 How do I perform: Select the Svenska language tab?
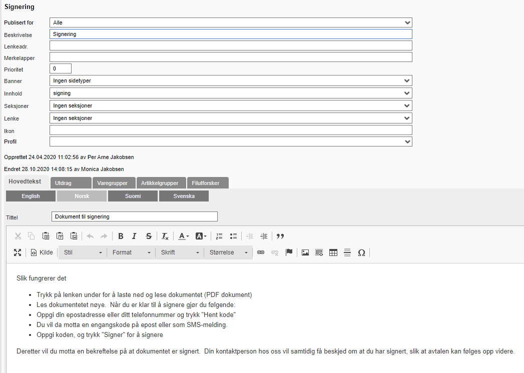184,196
